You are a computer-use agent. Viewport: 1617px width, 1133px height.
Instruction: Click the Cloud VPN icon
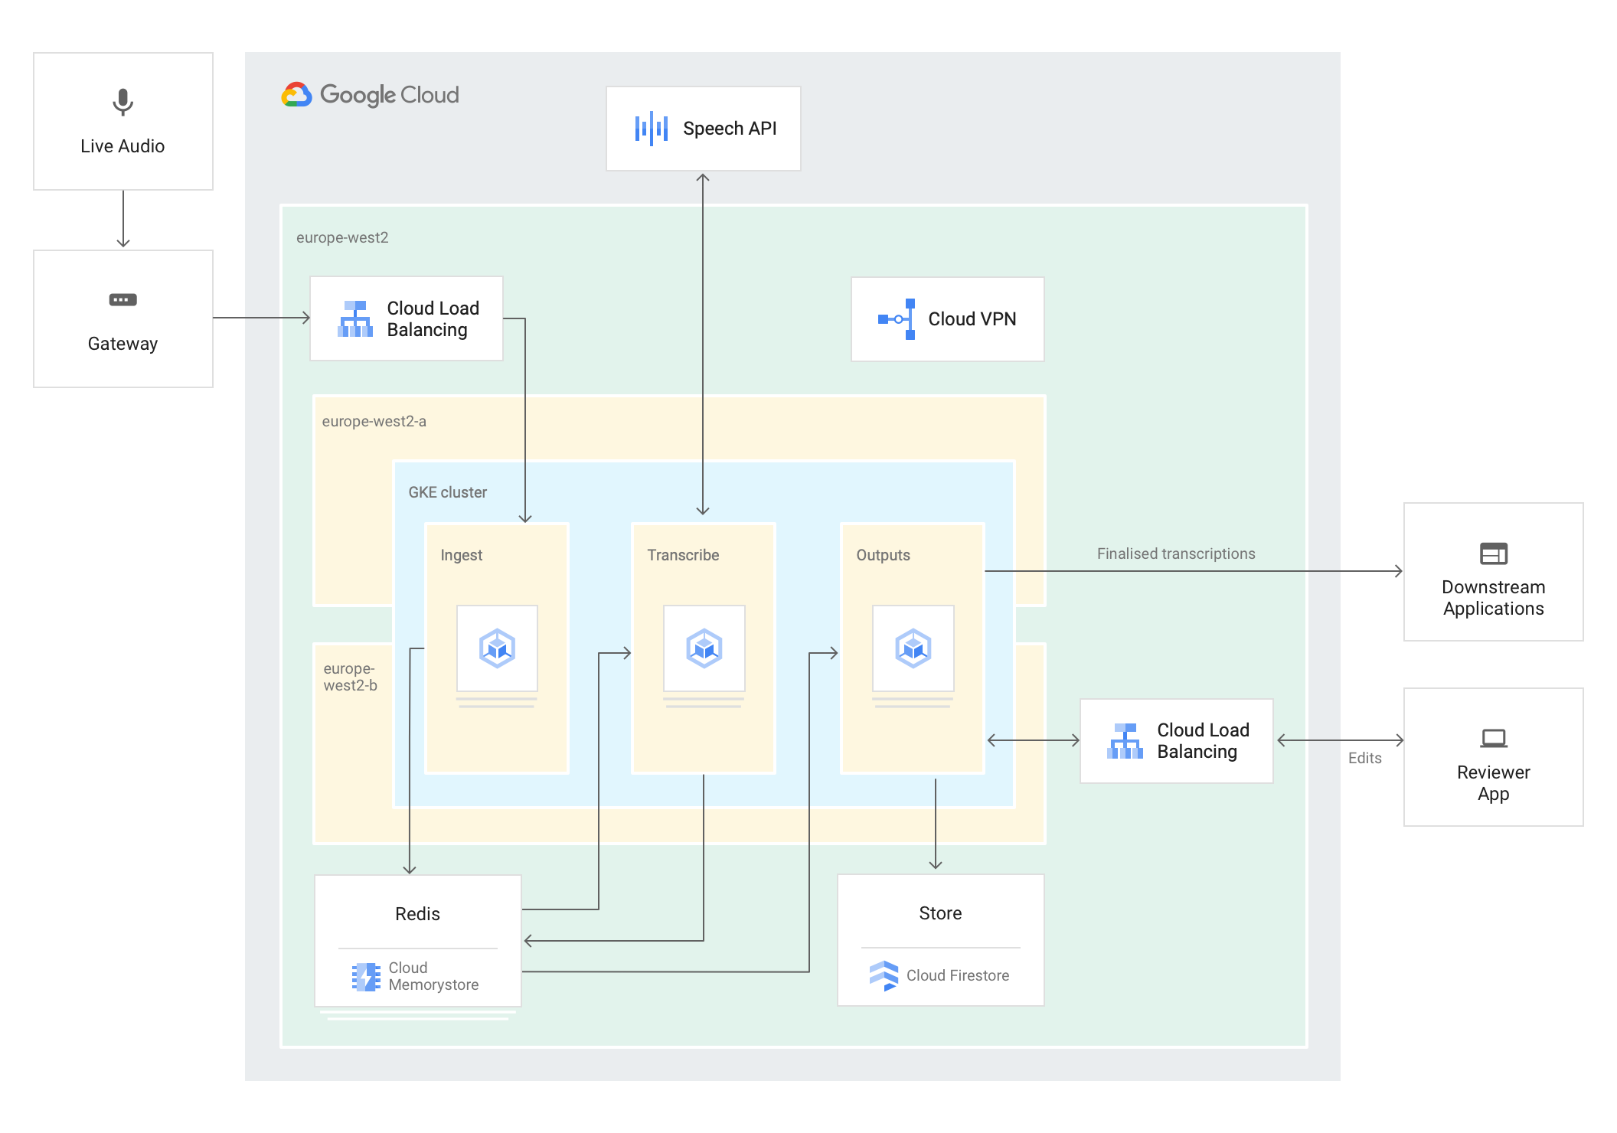click(897, 319)
